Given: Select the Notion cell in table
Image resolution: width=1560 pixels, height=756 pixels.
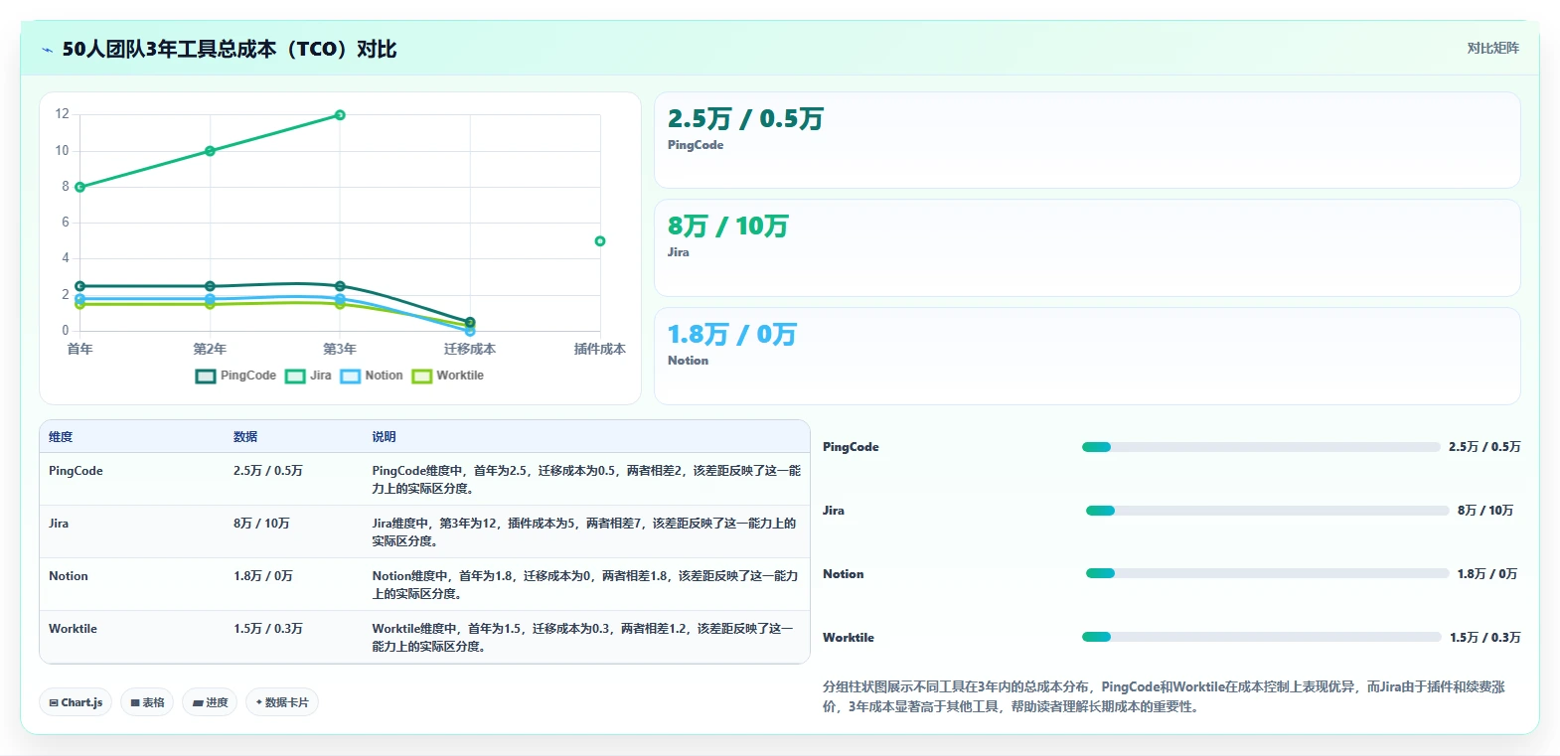Looking at the screenshot, I should pyautogui.click(x=69, y=576).
